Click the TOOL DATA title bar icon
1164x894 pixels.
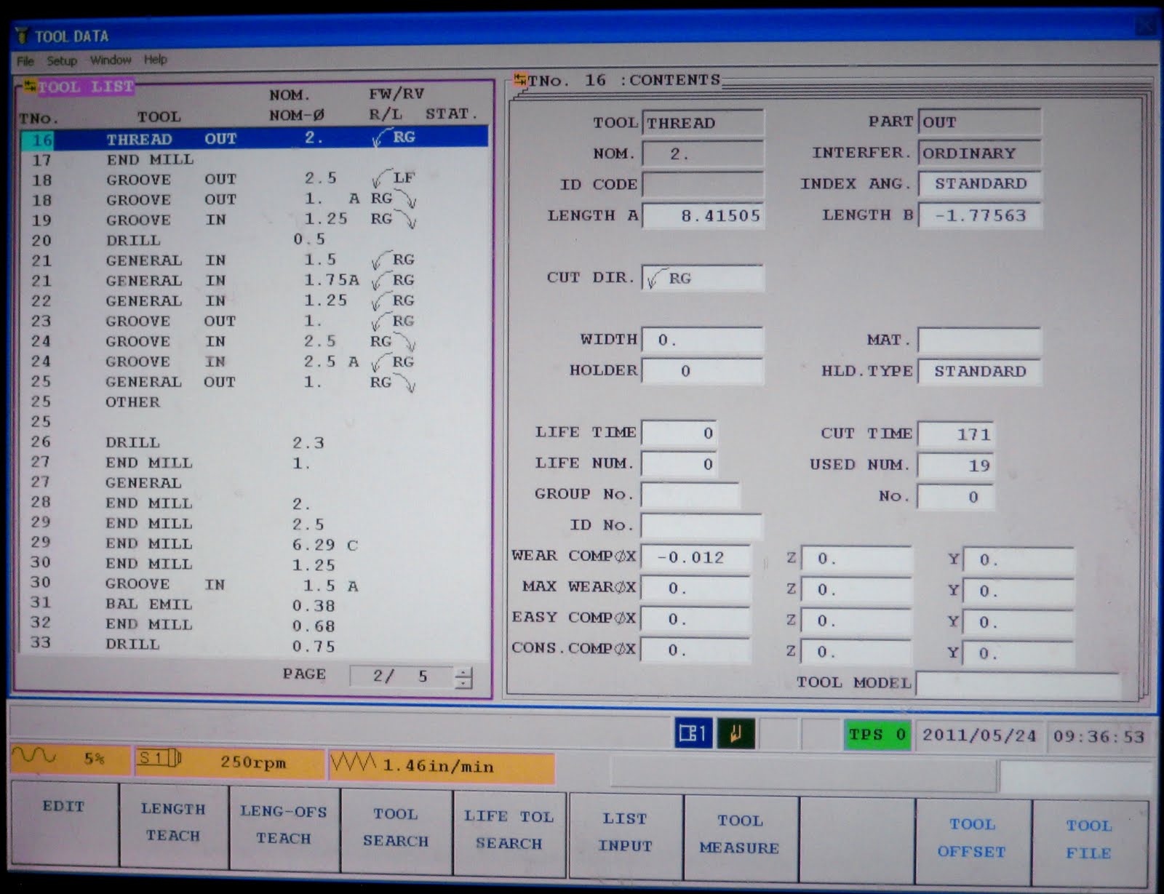pos(23,35)
